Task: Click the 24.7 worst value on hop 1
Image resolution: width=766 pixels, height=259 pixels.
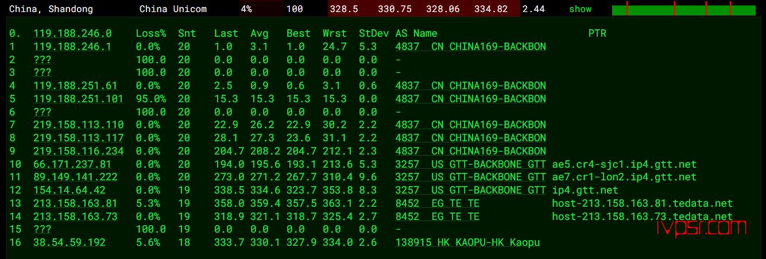Action: pos(335,47)
